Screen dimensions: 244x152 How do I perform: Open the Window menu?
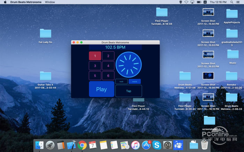point(50,2)
